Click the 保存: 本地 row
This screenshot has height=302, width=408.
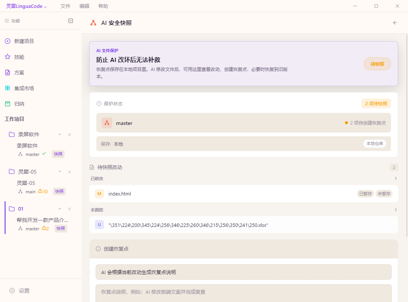click(x=244, y=143)
